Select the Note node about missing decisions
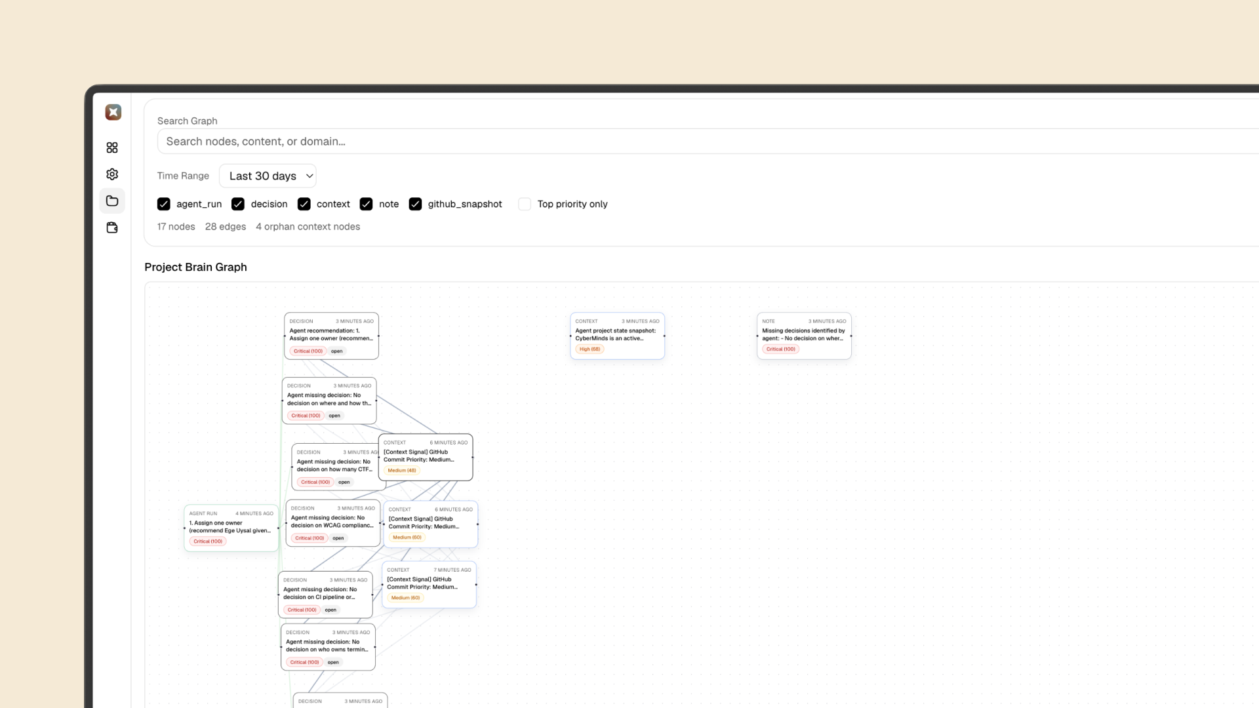The height and width of the screenshot is (708, 1259). pyautogui.click(x=804, y=336)
